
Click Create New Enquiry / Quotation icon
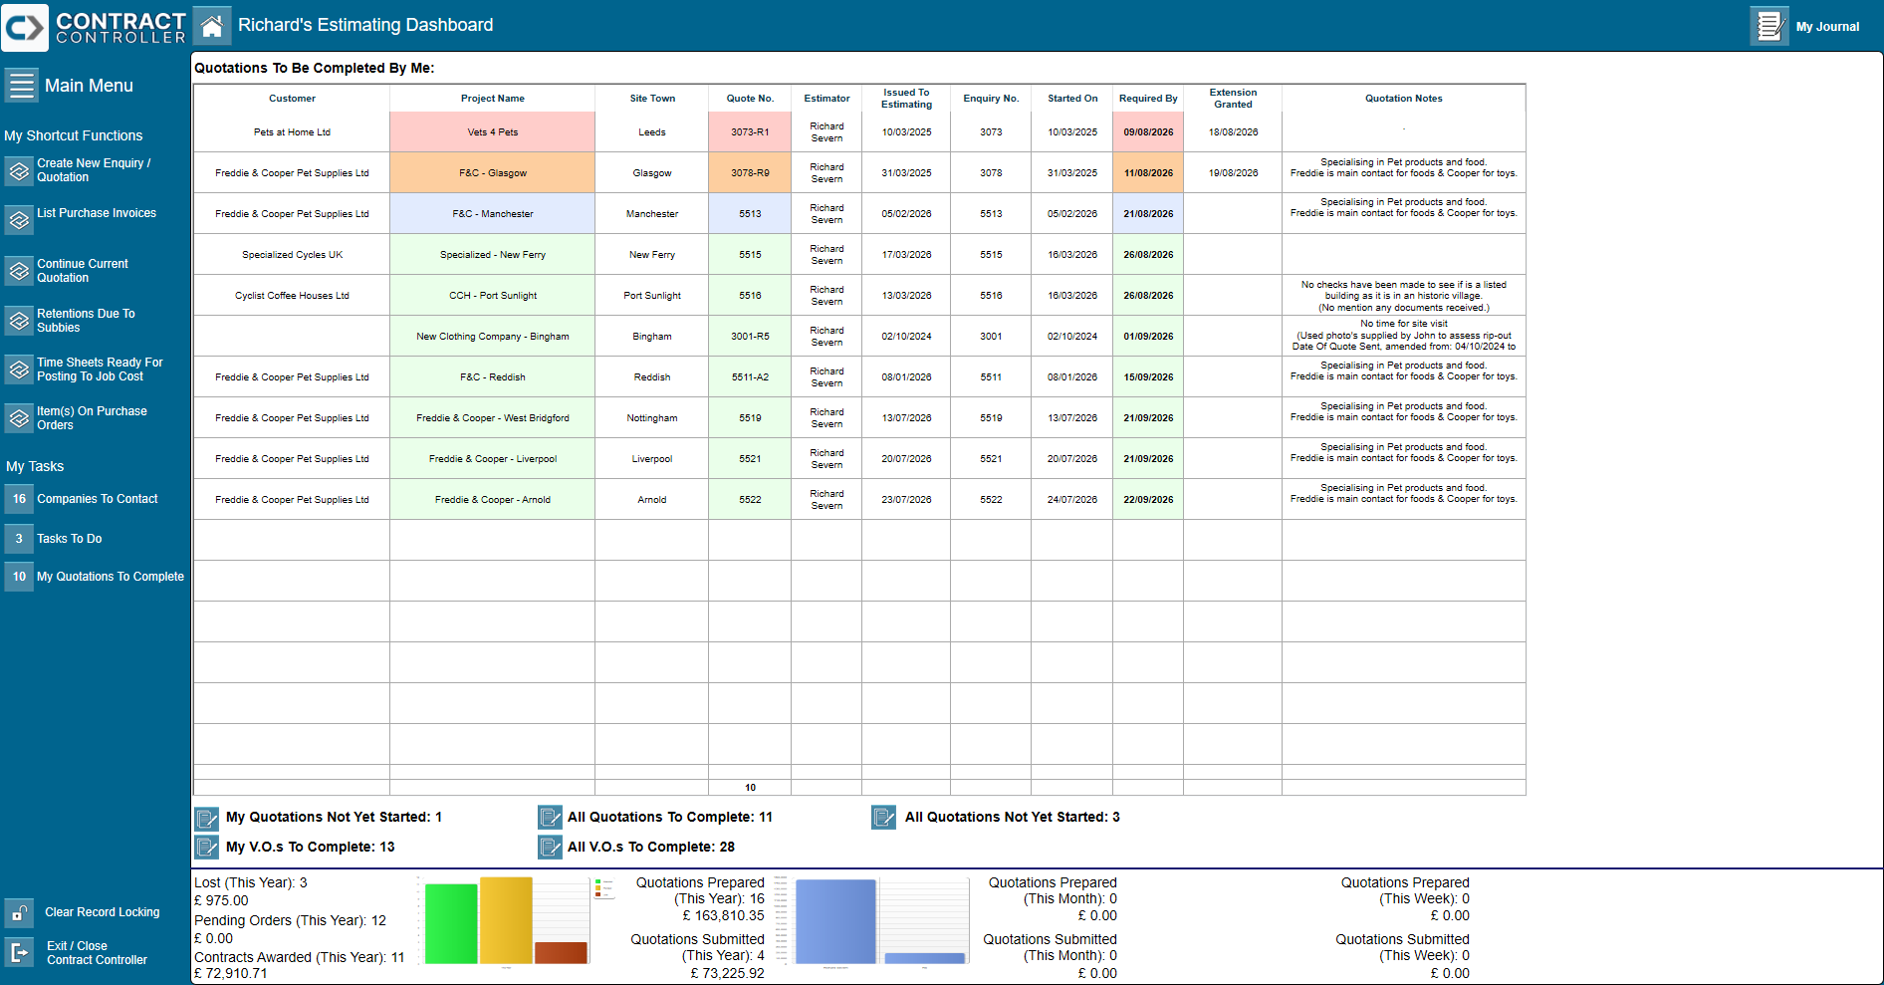[19, 171]
